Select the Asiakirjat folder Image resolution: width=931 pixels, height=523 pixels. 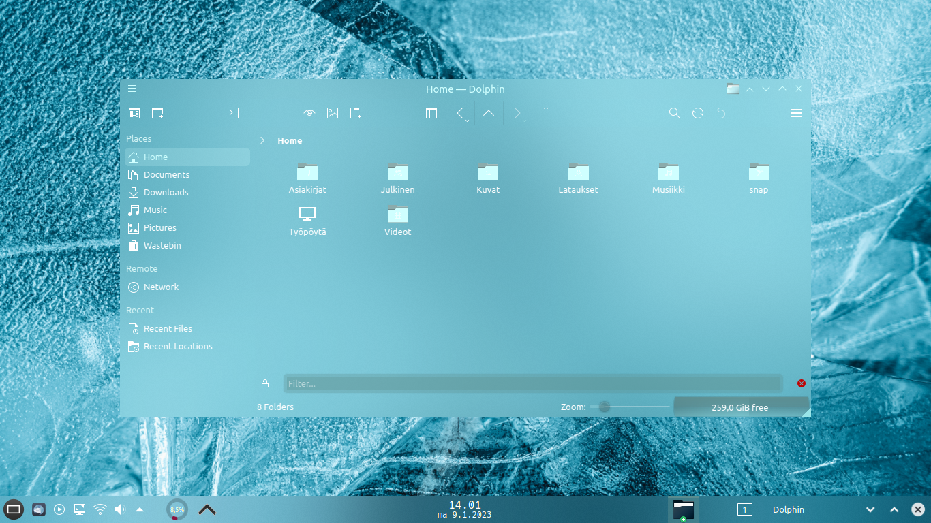point(307,178)
